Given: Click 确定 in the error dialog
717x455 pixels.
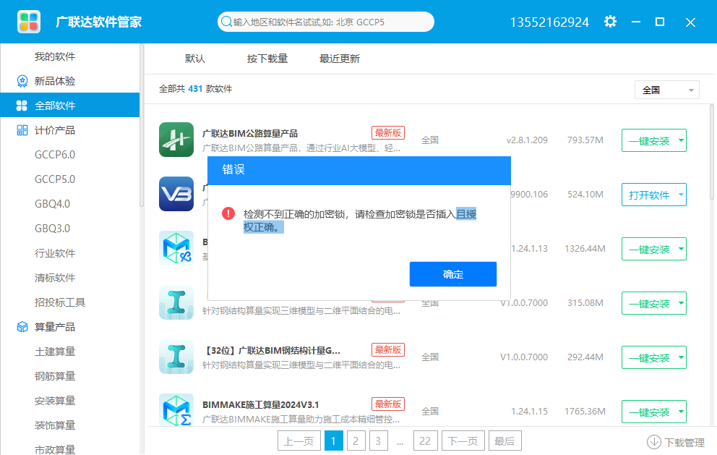Looking at the screenshot, I should (x=452, y=274).
